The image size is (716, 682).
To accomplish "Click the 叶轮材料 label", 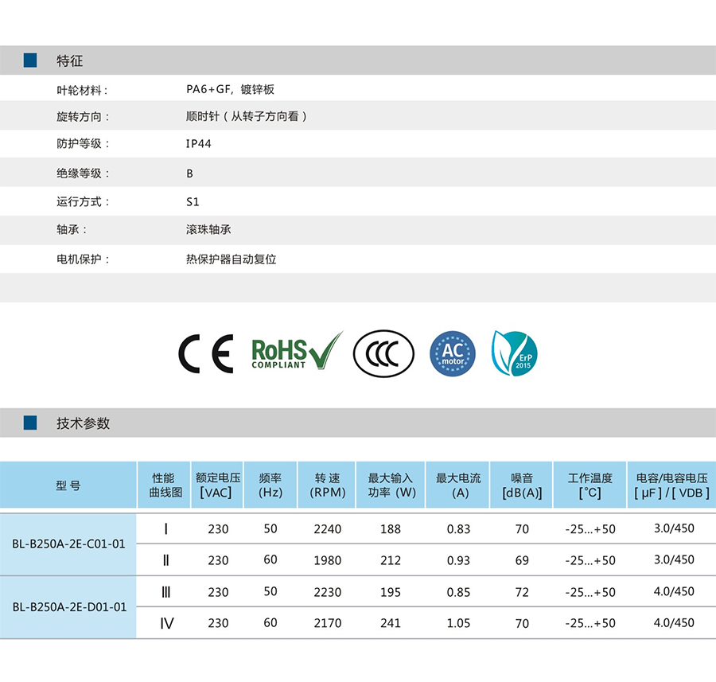I will coord(82,90).
